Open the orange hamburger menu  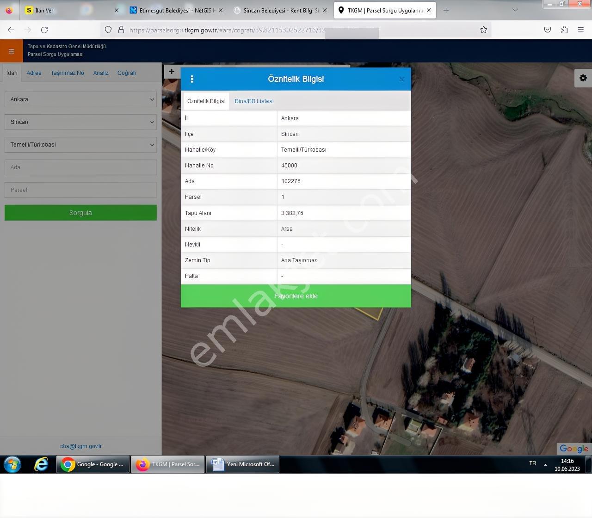click(12, 51)
